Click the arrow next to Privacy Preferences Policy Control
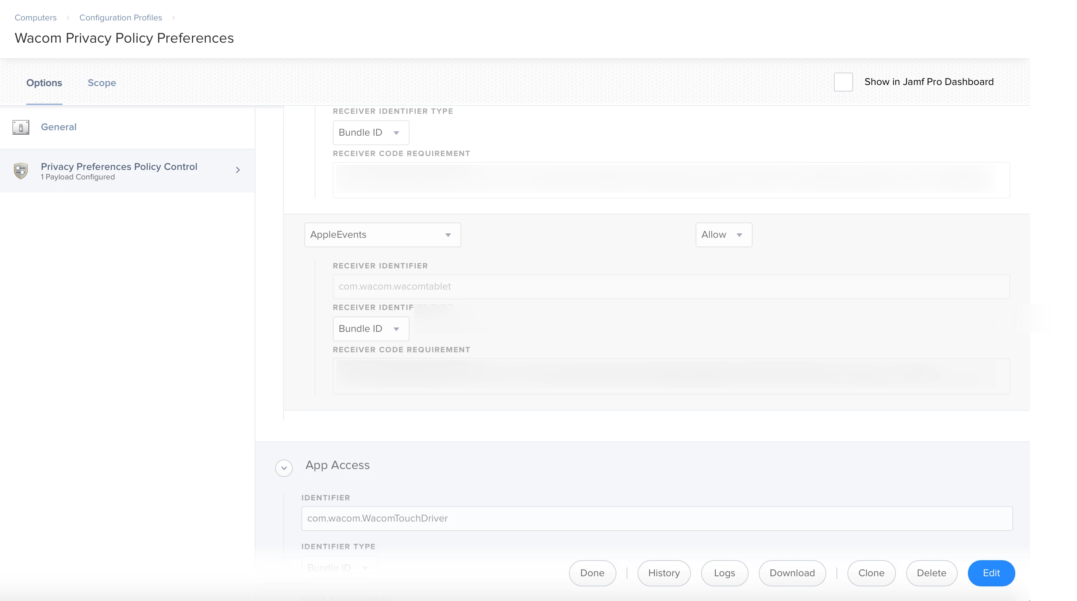1077x601 pixels. coord(238,170)
